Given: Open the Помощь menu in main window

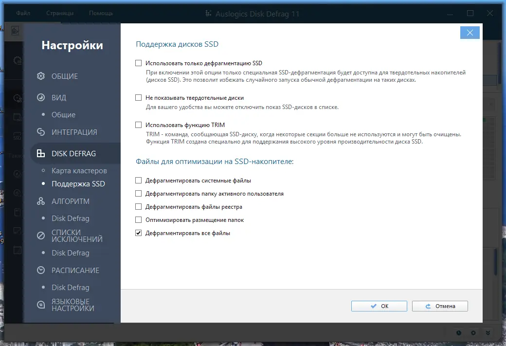Looking at the screenshot, I should 101,13.
